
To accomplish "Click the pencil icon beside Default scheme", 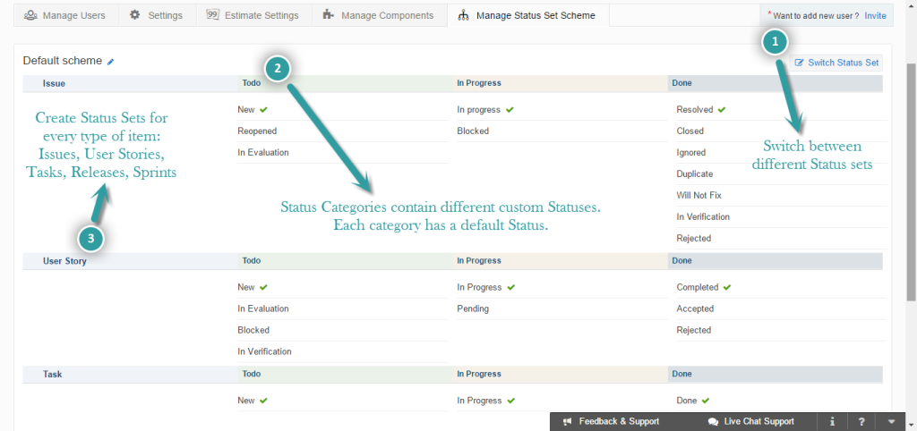I will tap(111, 62).
